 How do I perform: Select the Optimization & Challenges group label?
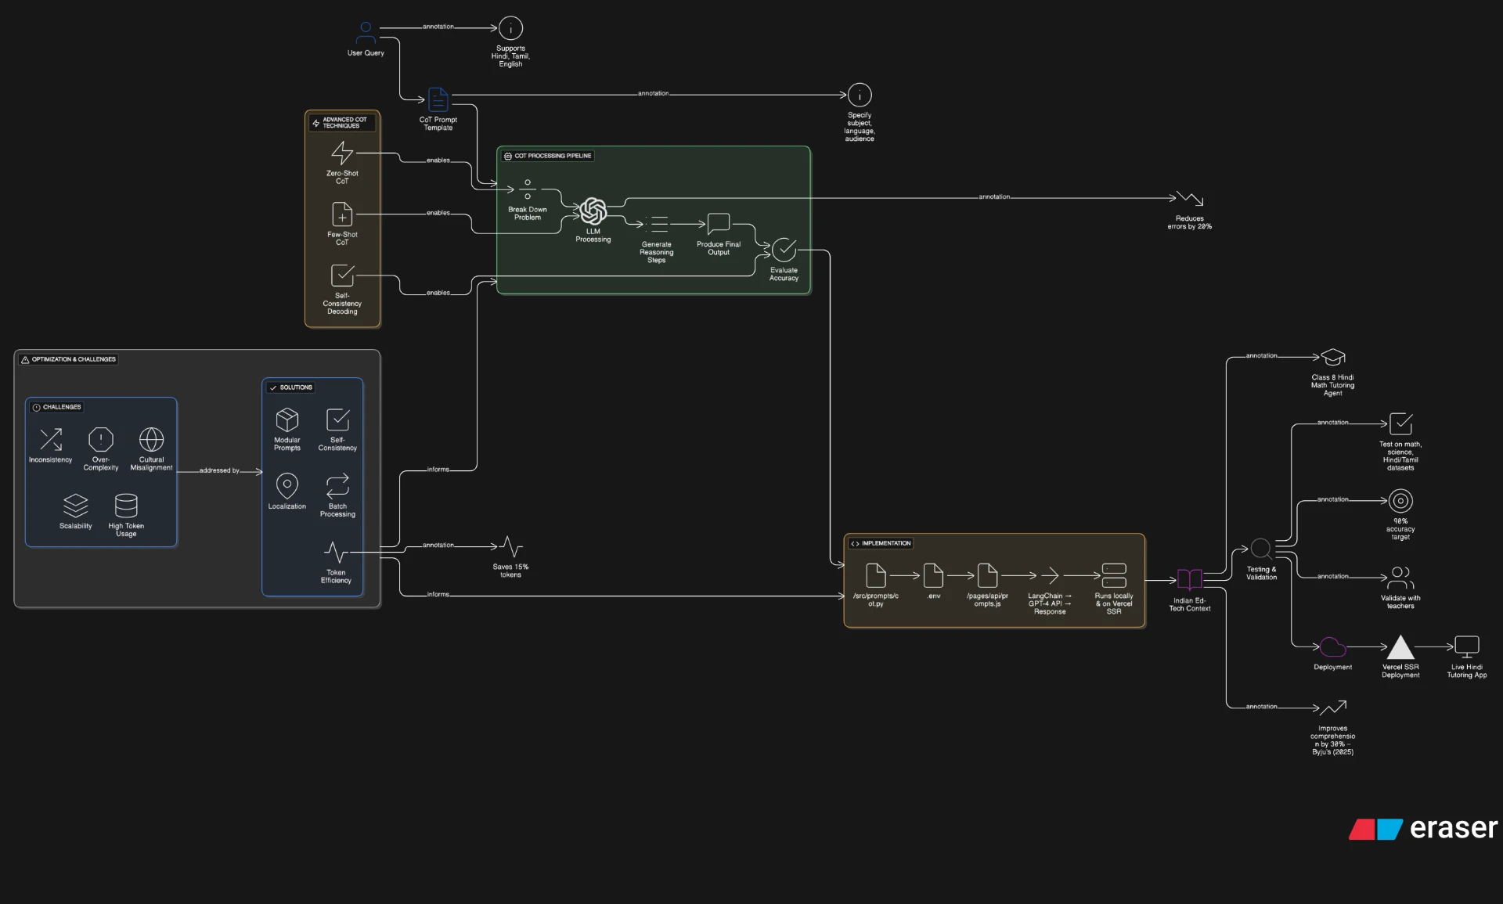pos(68,359)
